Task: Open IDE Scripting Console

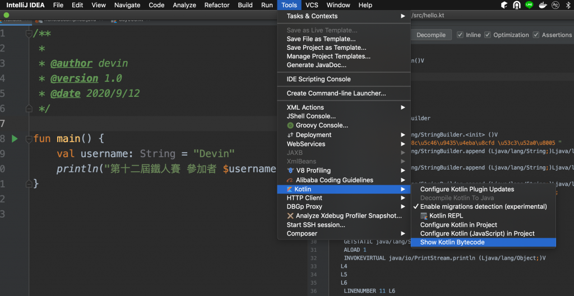Action: (344, 79)
